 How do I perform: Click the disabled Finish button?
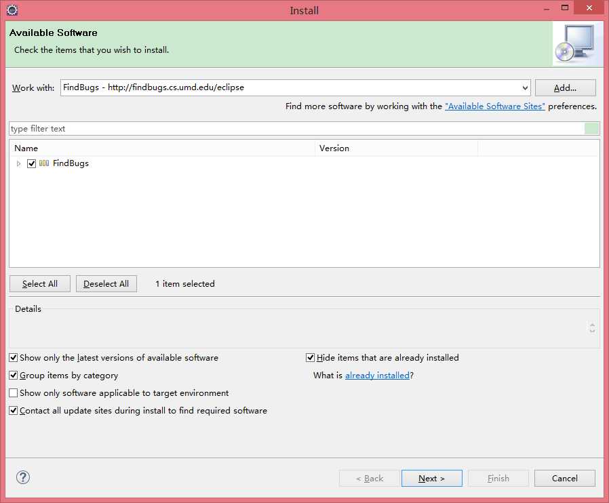498,478
